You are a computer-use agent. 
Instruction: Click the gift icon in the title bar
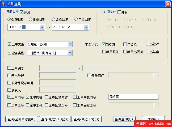pyautogui.click(x=3, y=4)
